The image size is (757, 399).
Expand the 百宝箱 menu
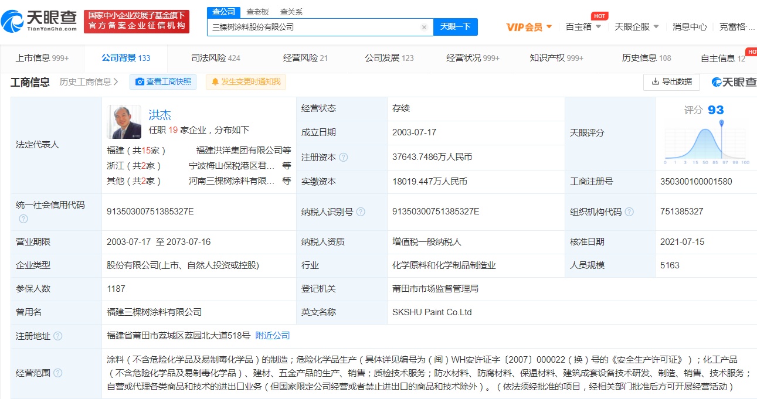(583, 27)
